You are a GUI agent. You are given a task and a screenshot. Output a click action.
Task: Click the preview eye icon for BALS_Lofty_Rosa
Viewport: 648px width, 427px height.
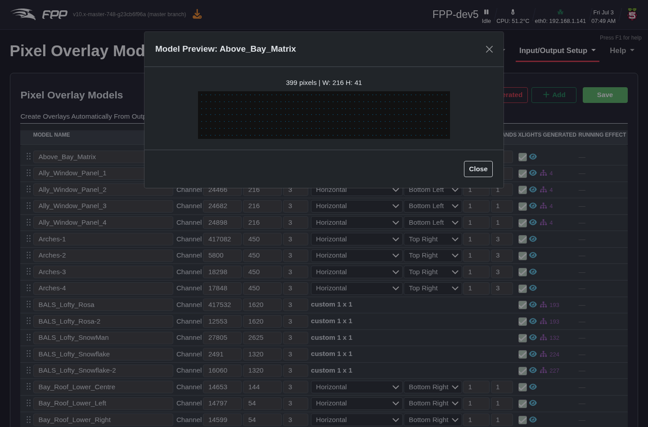tap(533, 304)
